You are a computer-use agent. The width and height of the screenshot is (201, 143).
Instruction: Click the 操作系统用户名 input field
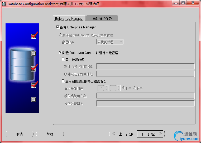point(145,96)
